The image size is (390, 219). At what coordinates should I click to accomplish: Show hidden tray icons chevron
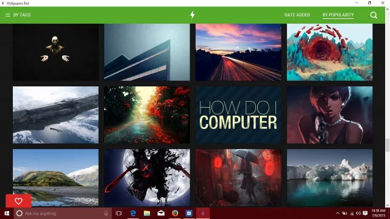coord(338,214)
